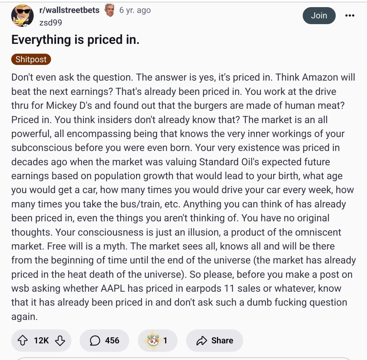The width and height of the screenshot is (367, 360).
Task: Filter by the Shitpost flair tag
Action: [x=31, y=59]
